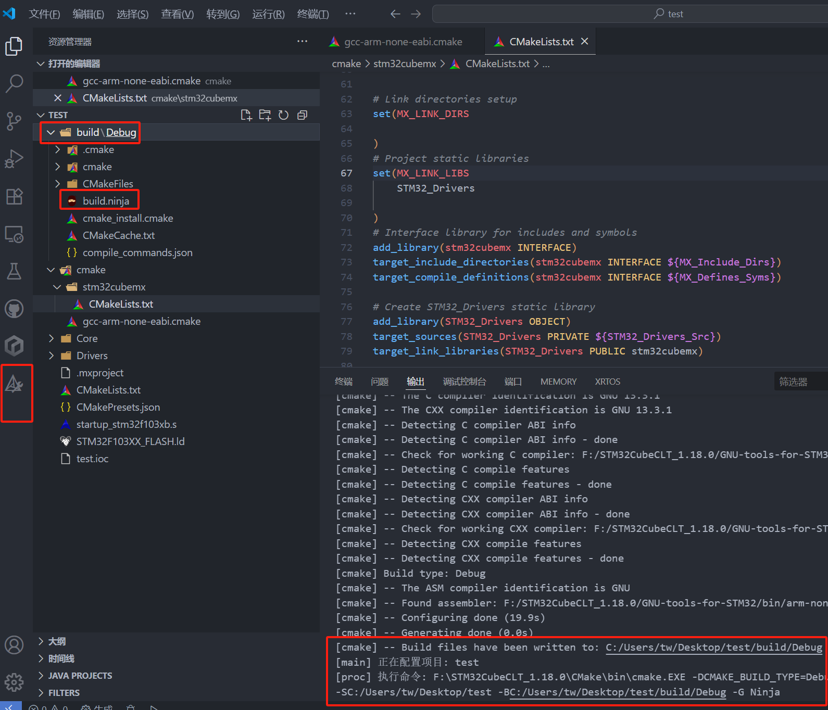Expand the CMakeFiles folder
The width and height of the screenshot is (828, 710).
click(57, 184)
